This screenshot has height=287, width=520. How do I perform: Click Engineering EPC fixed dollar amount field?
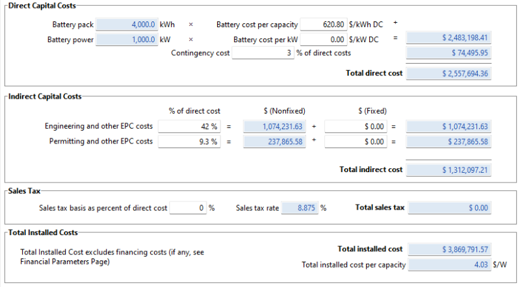[x=356, y=127]
